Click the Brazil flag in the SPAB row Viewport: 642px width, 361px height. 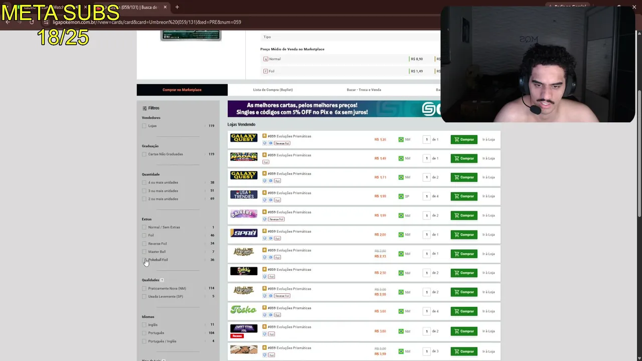(x=401, y=235)
